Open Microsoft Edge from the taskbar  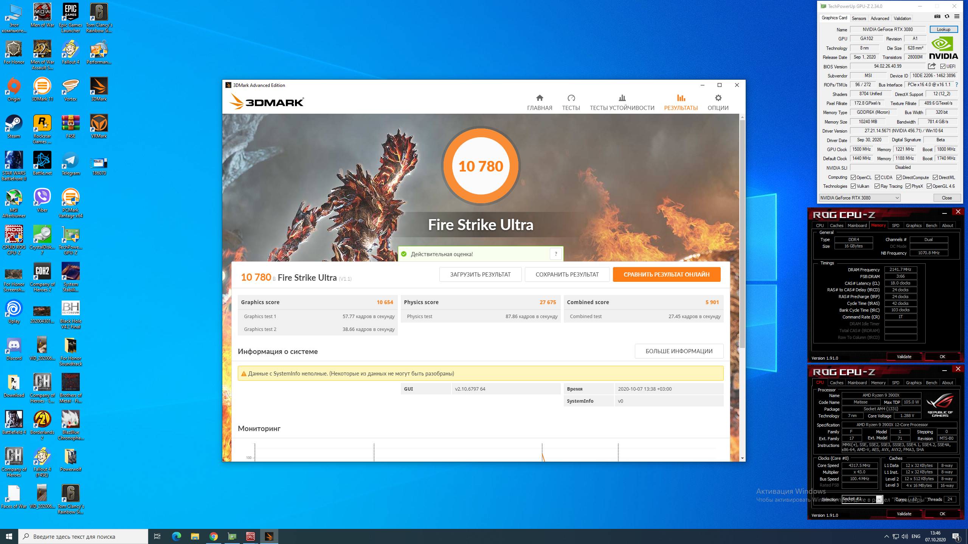177,536
